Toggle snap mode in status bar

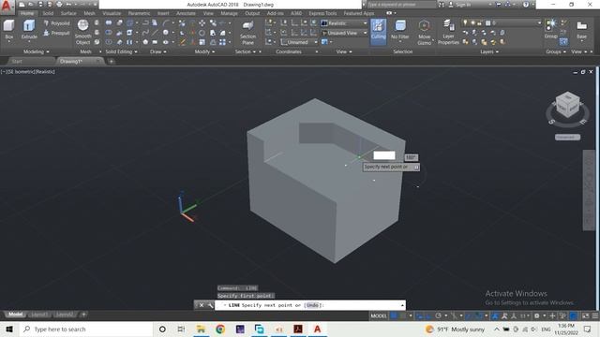[x=402, y=315]
